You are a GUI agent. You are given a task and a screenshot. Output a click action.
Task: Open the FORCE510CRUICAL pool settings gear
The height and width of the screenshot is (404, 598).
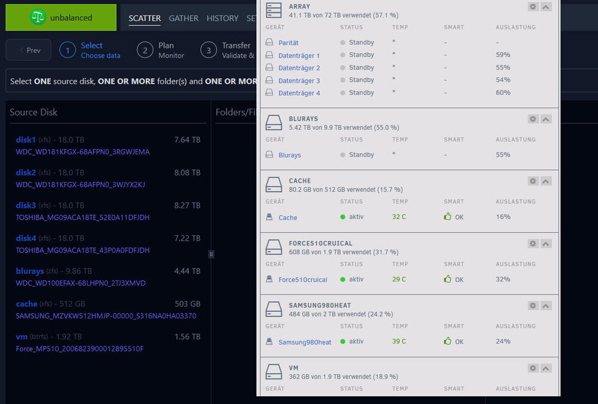point(533,243)
